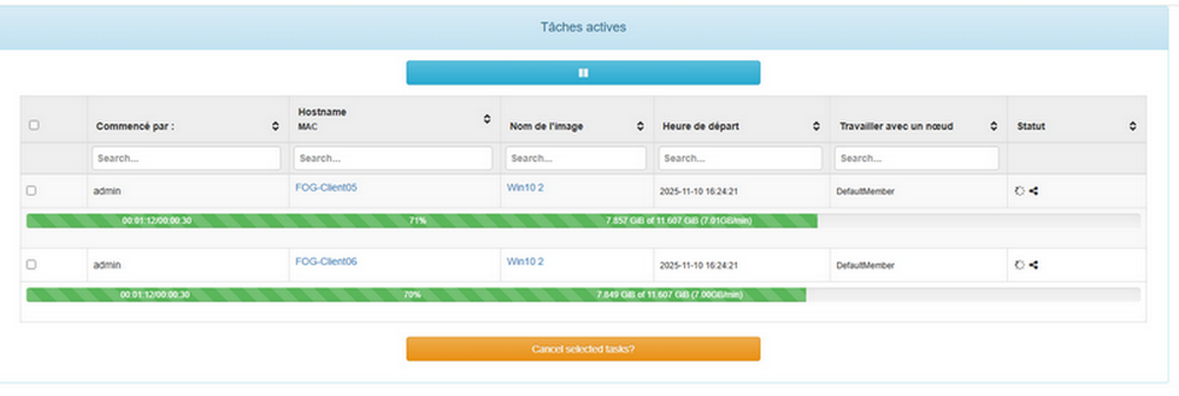Image resolution: width=1179 pixels, height=396 pixels.
Task: Click the FOG-Client05 progress bar at 71%
Action: 421,221
